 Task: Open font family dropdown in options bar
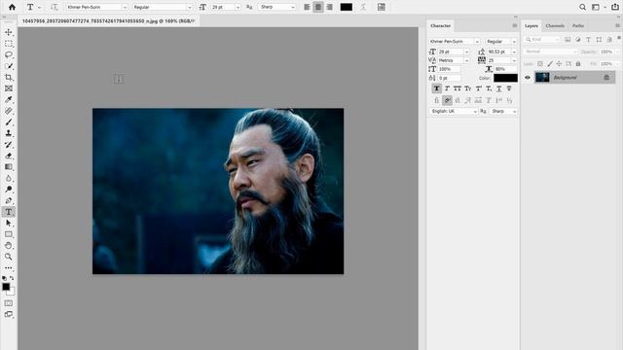tap(125, 7)
